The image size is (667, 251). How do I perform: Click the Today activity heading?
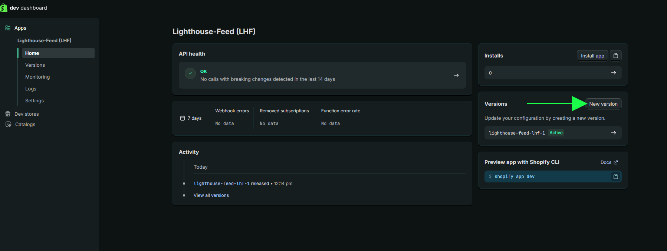coord(201,167)
